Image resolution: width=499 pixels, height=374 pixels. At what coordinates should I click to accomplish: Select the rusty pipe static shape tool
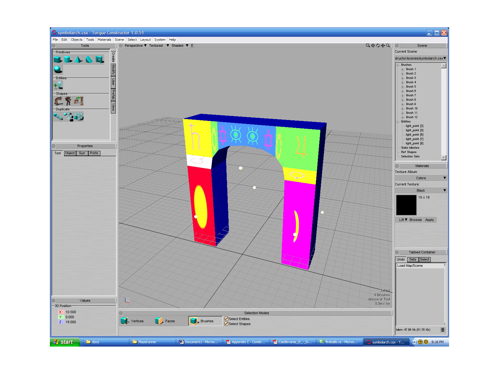click(x=58, y=101)
